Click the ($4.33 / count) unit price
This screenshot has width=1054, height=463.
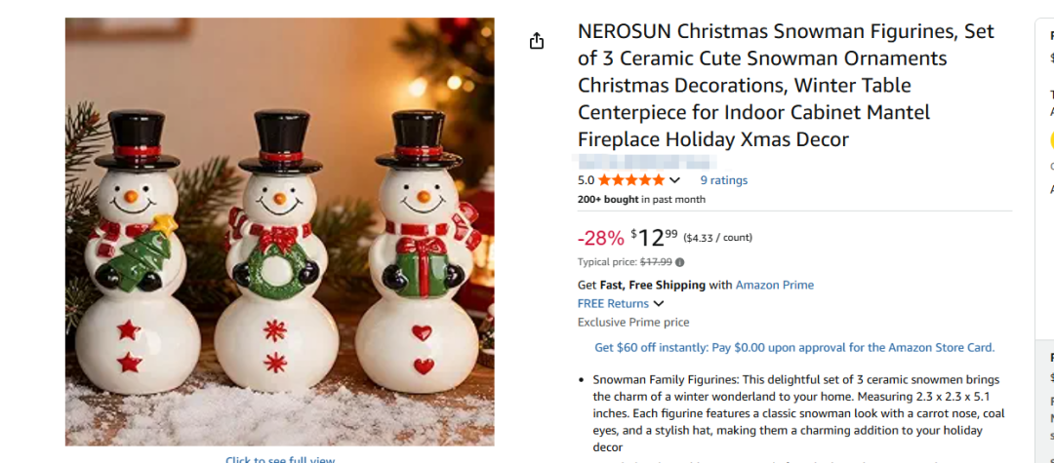[x=718, y=238]
